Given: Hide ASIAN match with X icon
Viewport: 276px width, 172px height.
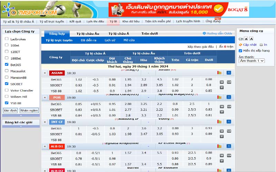Looking at the screenshot, I should click(45, 73).
